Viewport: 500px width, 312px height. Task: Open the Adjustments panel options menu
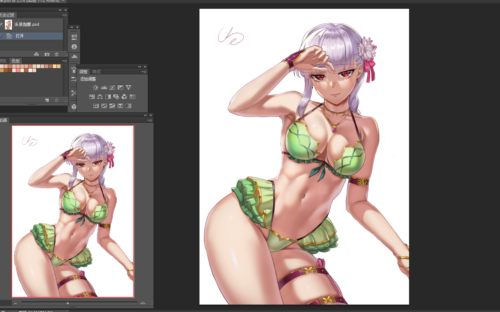point(144,72)
